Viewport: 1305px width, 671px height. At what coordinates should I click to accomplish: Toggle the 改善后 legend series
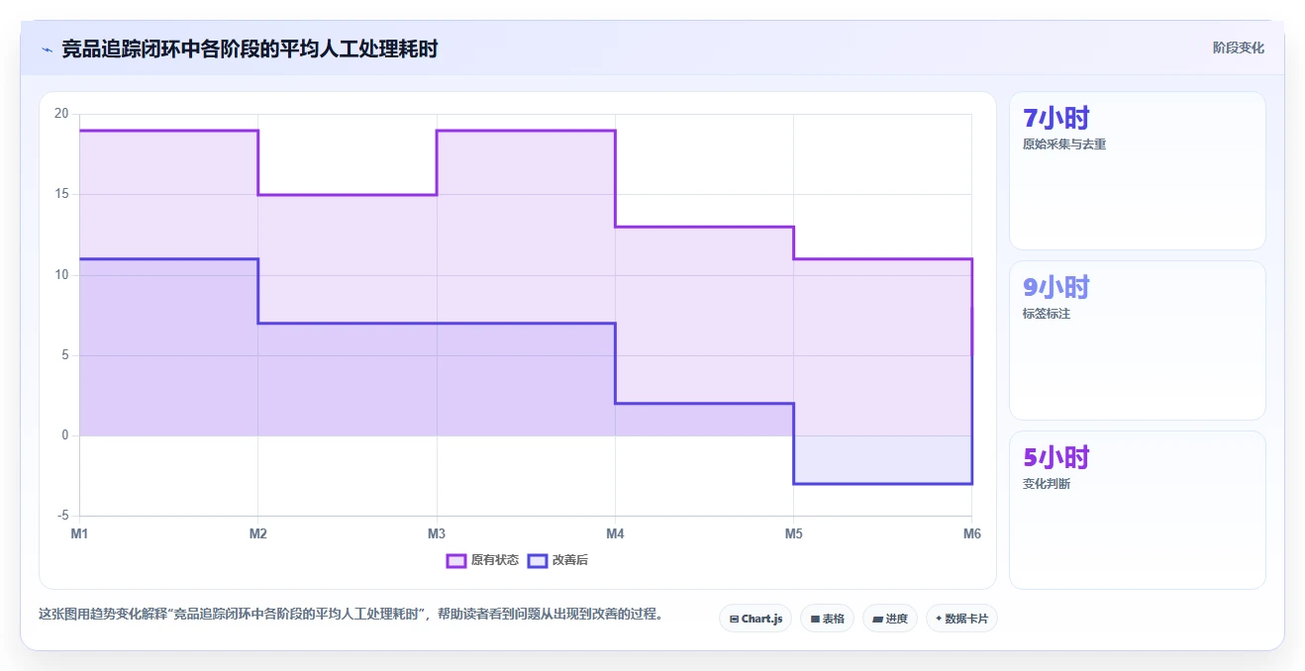[x=557, y=560]
